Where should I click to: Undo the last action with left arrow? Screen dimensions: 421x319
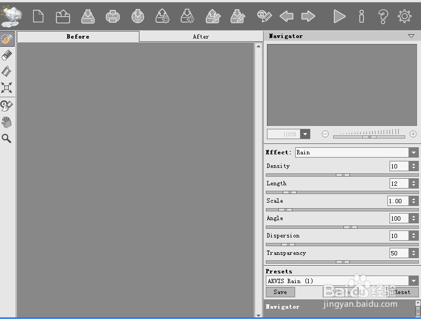coord(286,16)
